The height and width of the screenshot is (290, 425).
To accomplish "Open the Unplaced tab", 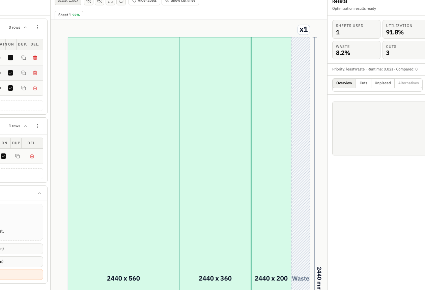I will click(382, 83).
